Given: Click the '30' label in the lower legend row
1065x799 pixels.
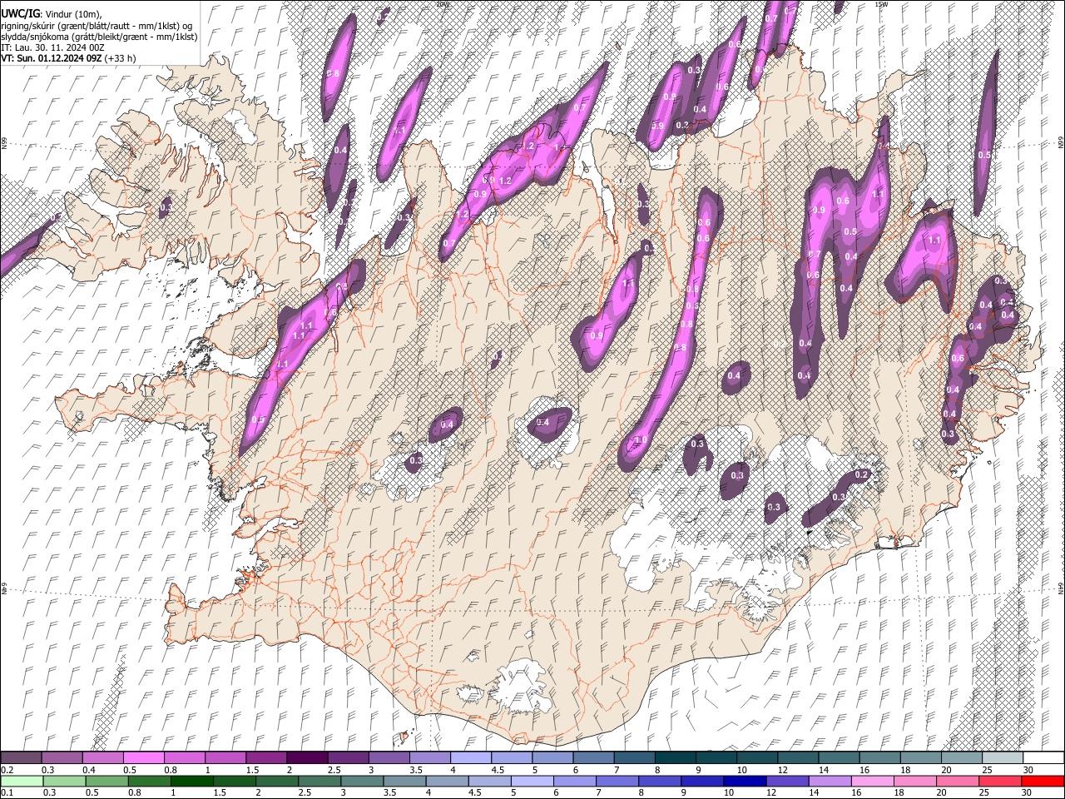Looking at the screenshot, I should pos(1026,792).
